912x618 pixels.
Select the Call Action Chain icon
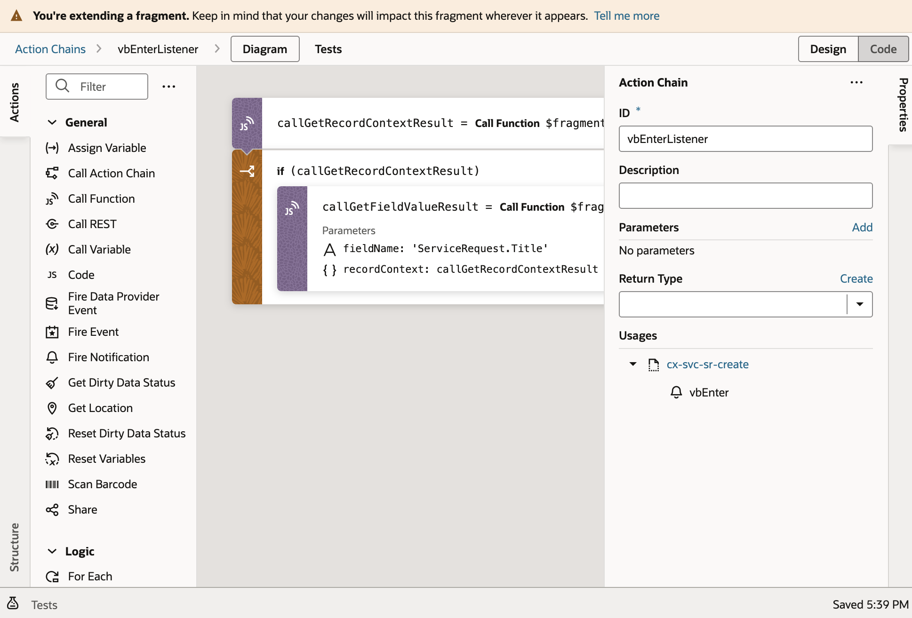coord(52,174)
